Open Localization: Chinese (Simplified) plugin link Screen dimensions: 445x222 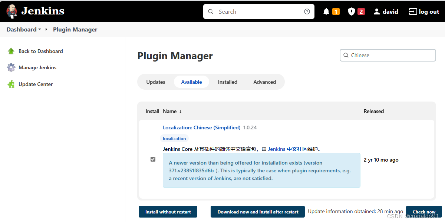tap(202, 127)
